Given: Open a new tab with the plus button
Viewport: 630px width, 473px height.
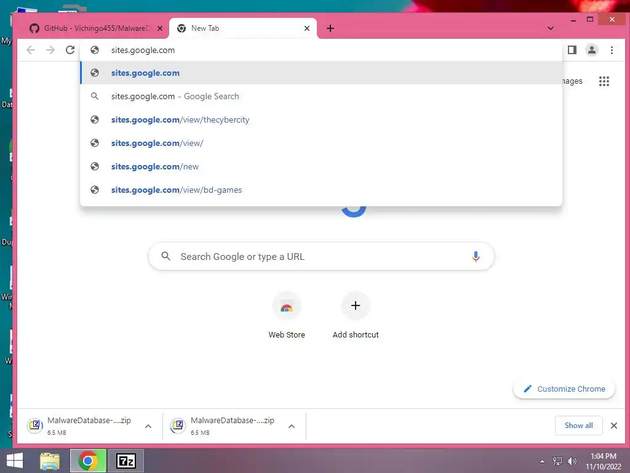Looking at the screenshot, I should coord(330,28).
